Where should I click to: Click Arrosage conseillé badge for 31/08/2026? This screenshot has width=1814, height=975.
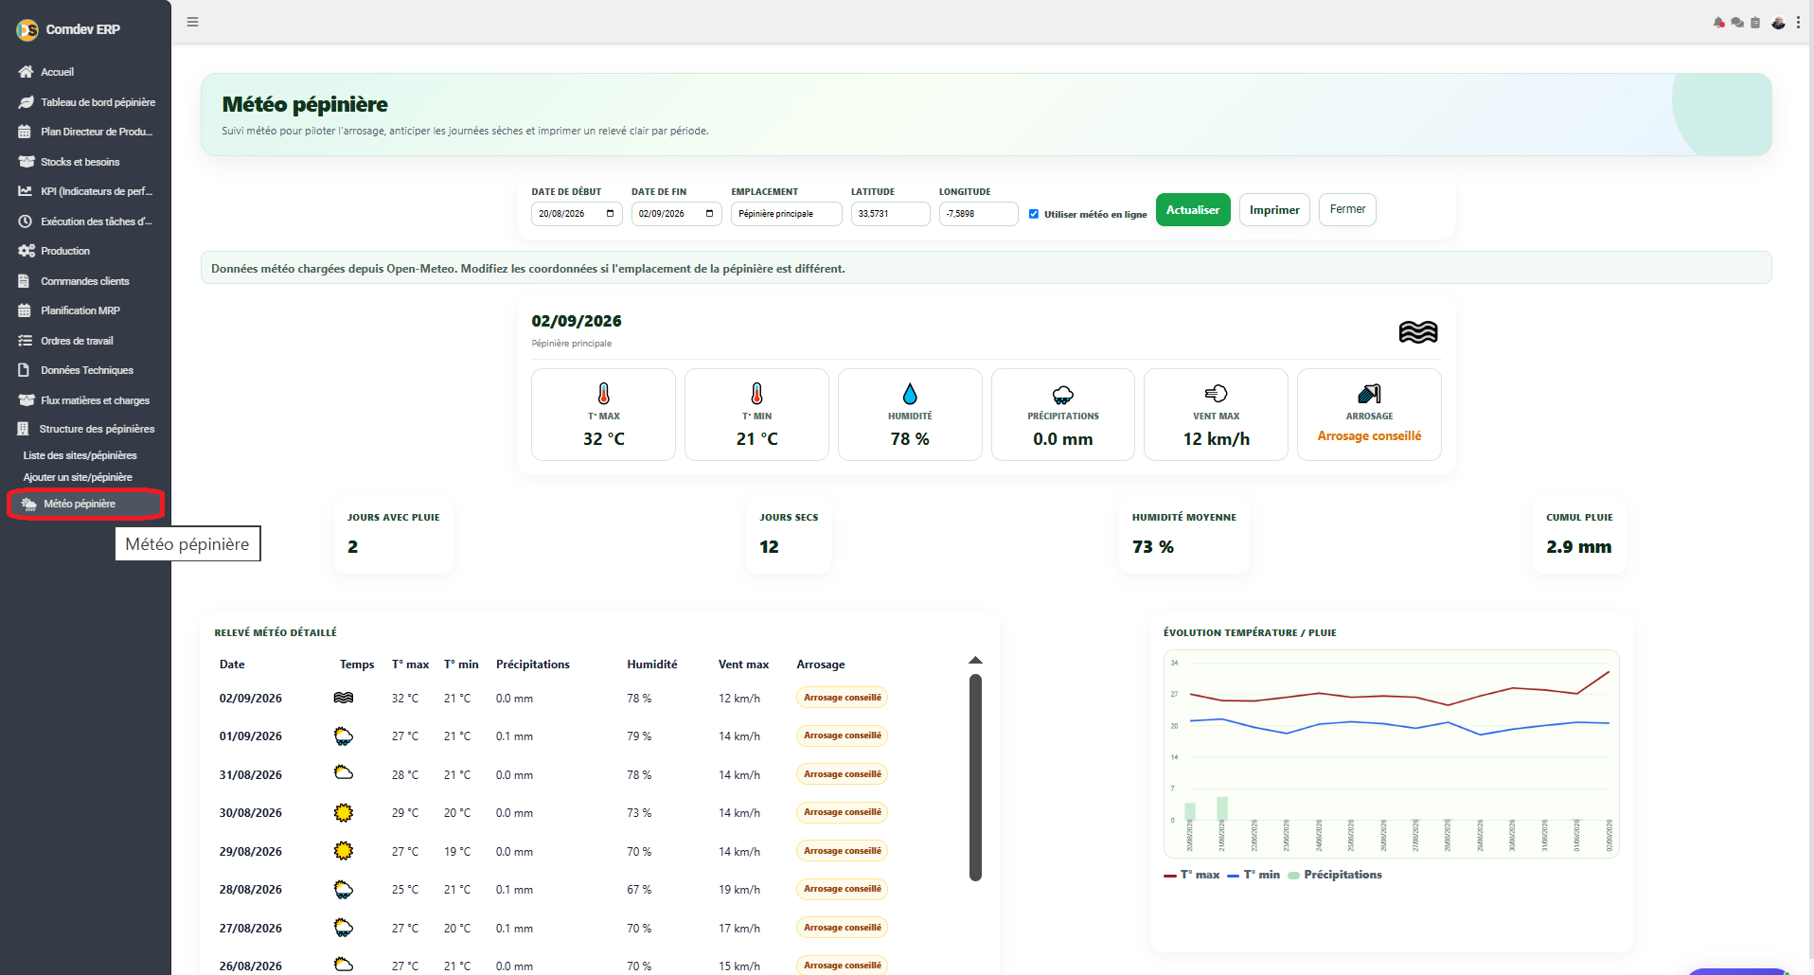click(843, 774)
